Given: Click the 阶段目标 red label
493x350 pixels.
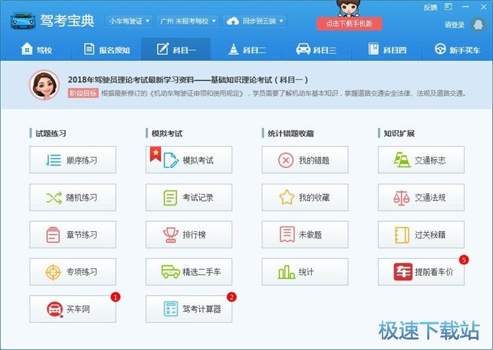Looking at the screenshot, I should (x=83, y=93).
